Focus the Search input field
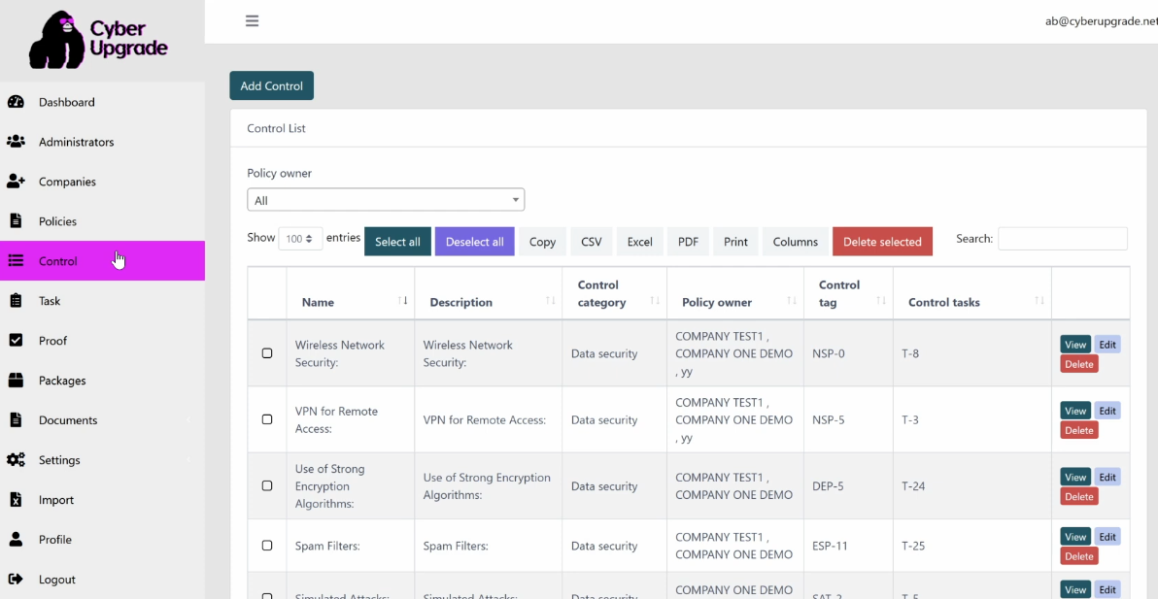This screenshot has width=1158, height=599. click(1063, 239)
